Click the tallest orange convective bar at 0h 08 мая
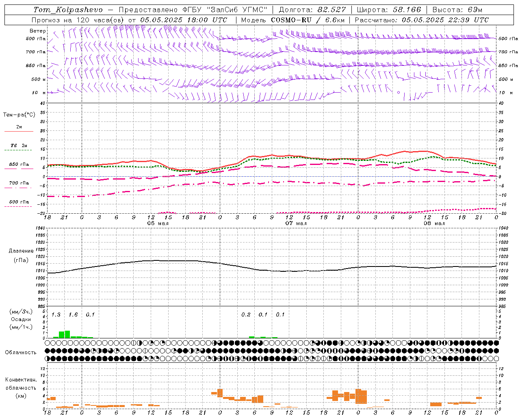520x416 pixels. tap(358, 396)
